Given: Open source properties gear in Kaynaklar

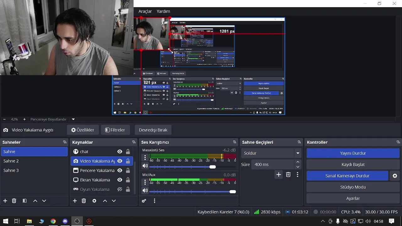Looking at the screenshot, I should click(94, 201).
